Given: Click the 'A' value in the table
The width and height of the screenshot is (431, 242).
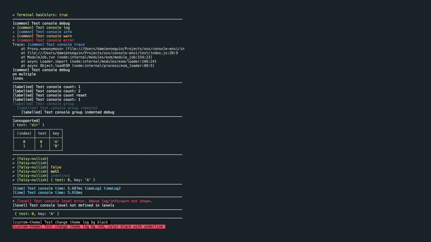Looking at the screenshot, I should tap(56, 142).
